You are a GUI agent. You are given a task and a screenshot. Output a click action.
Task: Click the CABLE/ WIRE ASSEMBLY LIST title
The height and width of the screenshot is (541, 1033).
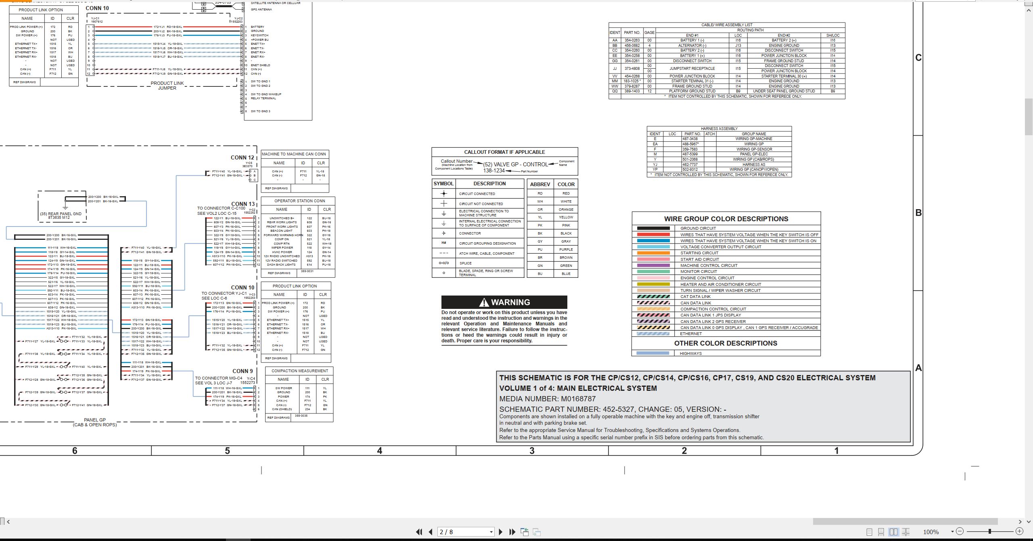[x=727, y=25]
